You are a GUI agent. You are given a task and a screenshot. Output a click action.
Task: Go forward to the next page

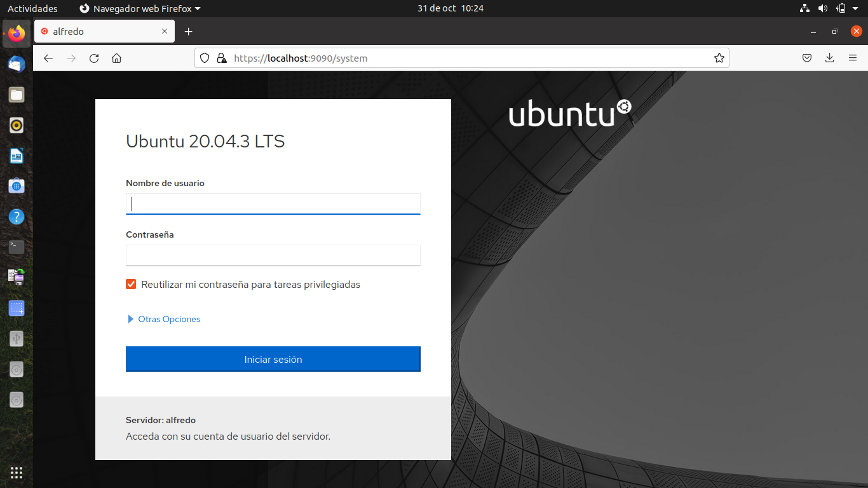[71, 58]
